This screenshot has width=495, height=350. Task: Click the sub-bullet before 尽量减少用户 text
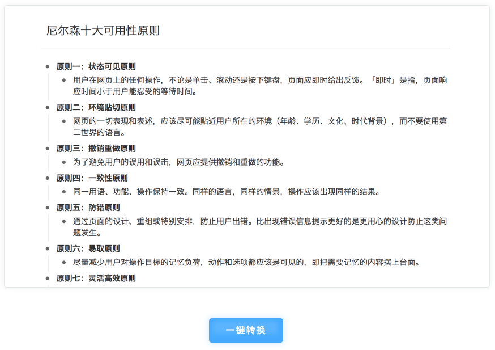point(64,263)
